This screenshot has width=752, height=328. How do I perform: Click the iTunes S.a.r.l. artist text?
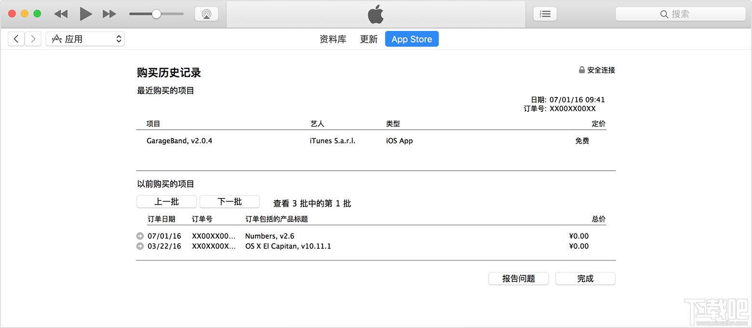pyautogui.click(x=333, y=141)
